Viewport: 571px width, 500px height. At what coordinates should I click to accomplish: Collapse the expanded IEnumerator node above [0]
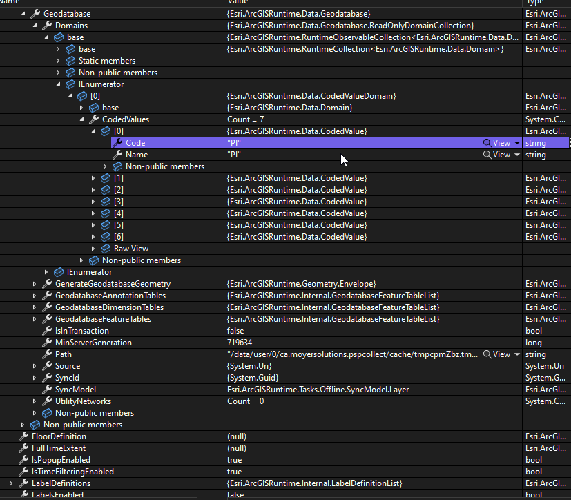[x=58, y=84]
